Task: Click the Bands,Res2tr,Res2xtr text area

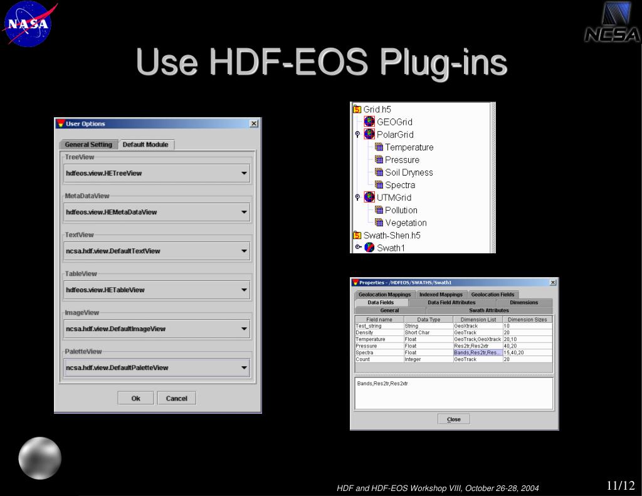Action: point(454,393)
